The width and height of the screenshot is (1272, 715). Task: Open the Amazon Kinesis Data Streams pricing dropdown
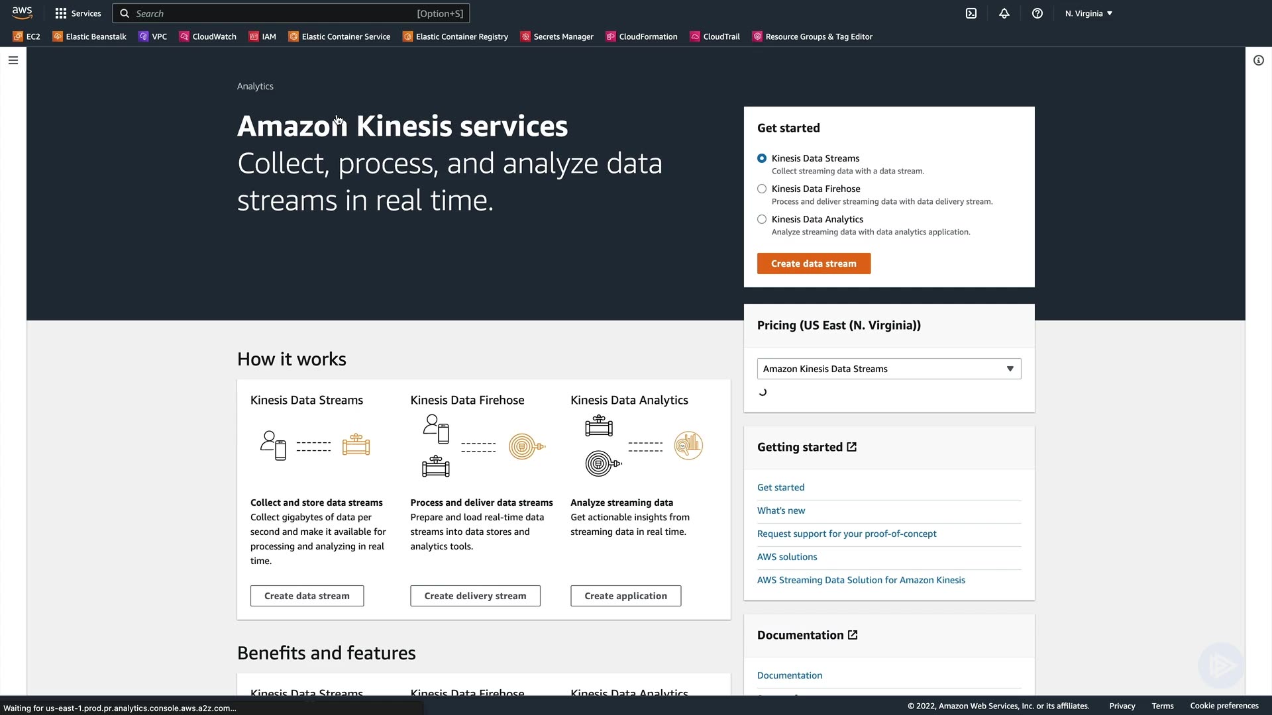pos(888,369)
